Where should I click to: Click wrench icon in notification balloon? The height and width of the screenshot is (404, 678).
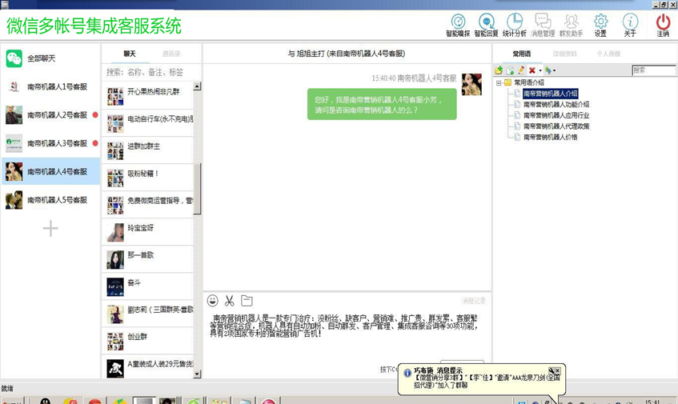(x=552, y=370)
